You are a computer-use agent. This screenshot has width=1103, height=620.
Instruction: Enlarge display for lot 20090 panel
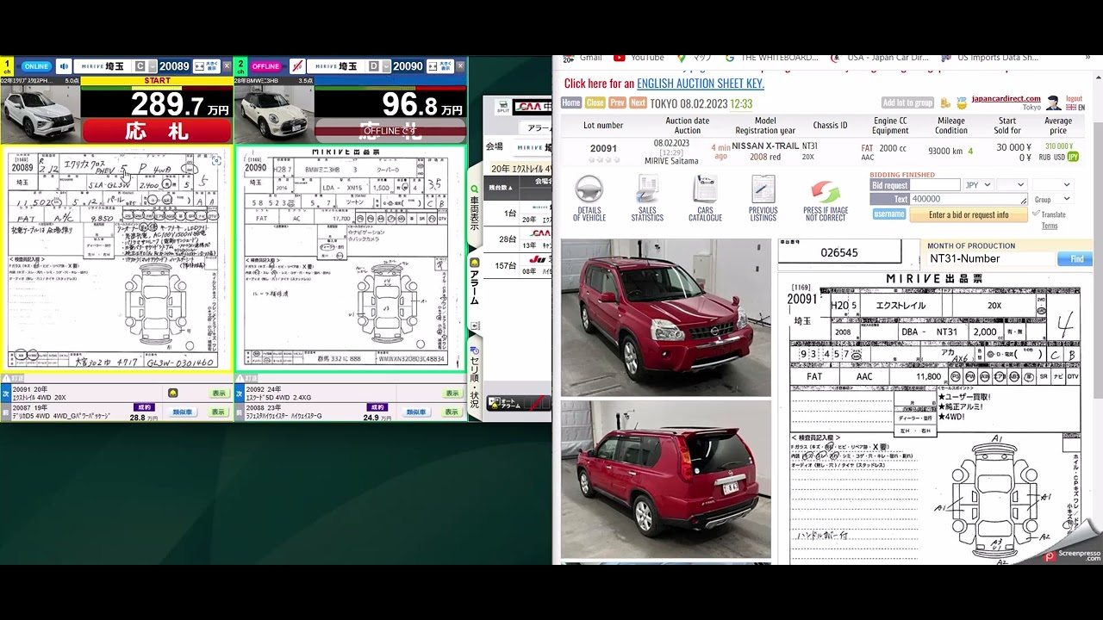tap(439, 66)
